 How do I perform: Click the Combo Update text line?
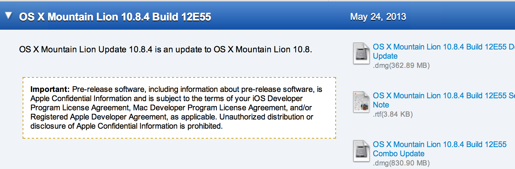click(399, 154)
